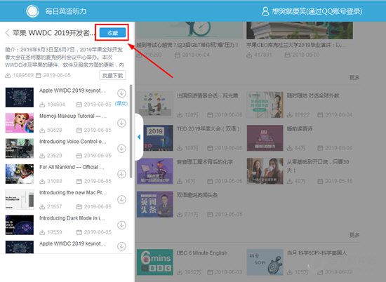The width and height of the screenshot is (386, 282).
Task: Open the logged-in user profile icon
Action: [x=265, y=11]
